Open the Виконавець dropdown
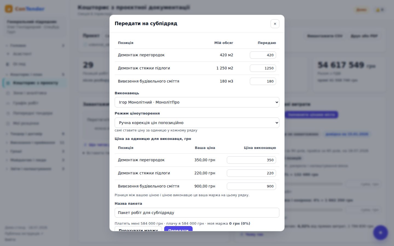 tap(197, 102)
